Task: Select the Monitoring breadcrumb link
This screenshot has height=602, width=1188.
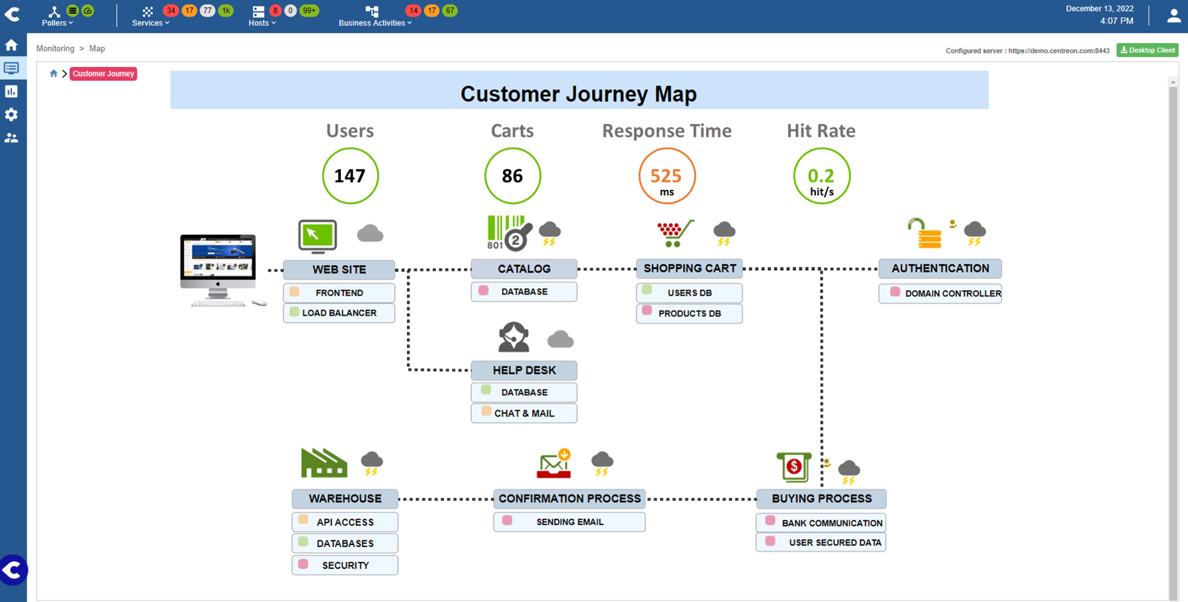Action: pos(54,48)
